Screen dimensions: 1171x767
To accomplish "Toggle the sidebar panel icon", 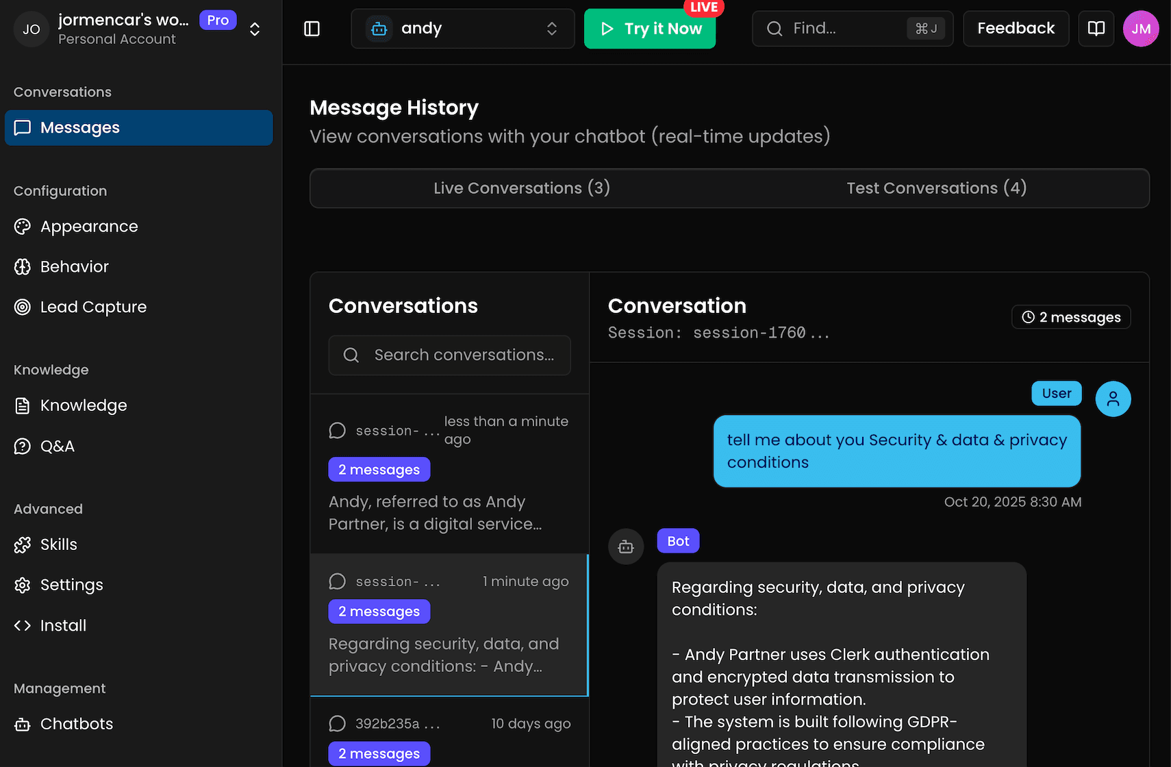I will pos(312,29).
